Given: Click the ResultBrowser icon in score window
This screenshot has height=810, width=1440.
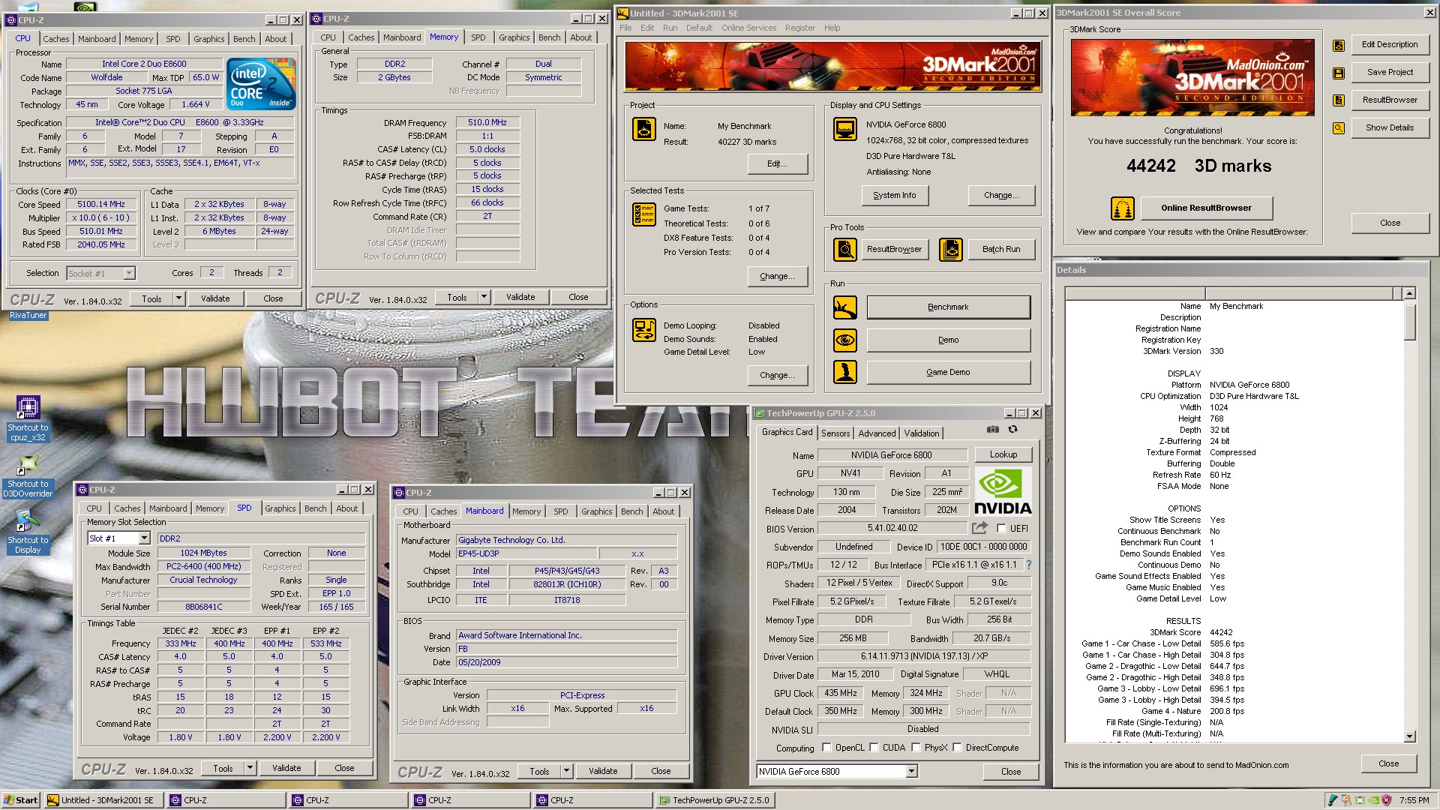Looking at the screenshot, I should tap(1339, 100).
